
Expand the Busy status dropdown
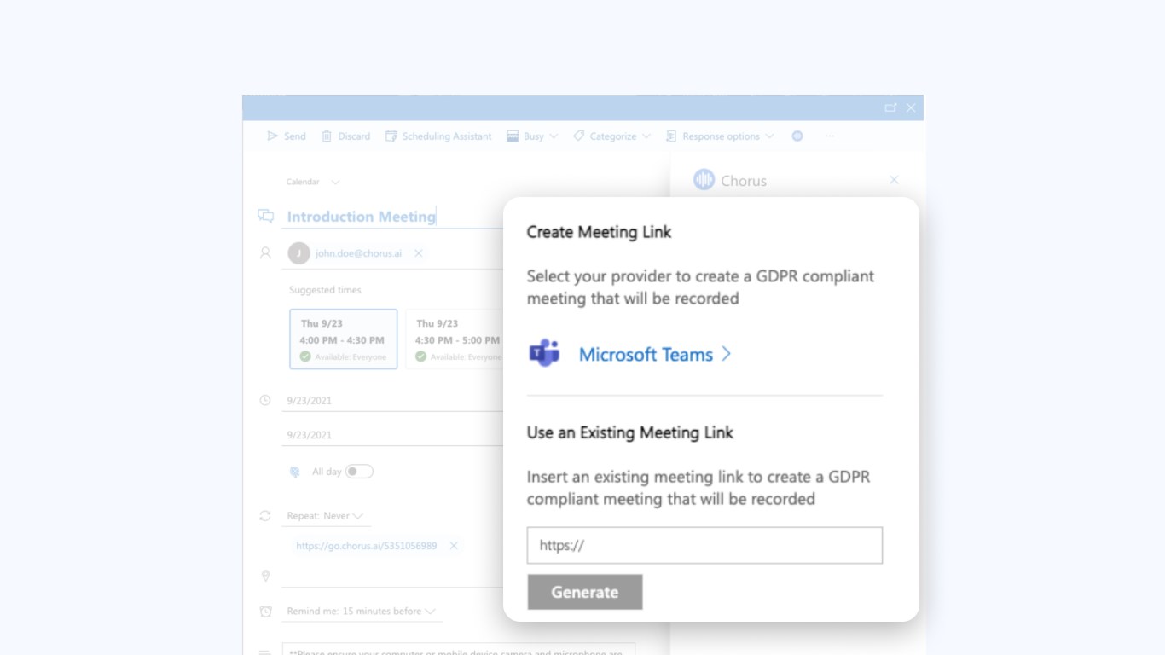532,136
